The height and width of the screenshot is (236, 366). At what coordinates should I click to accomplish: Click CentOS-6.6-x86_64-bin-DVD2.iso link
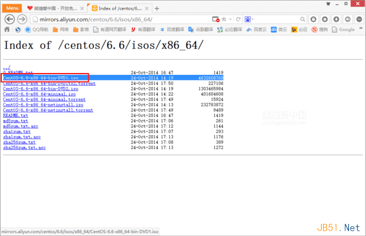[x=41, y=89]
